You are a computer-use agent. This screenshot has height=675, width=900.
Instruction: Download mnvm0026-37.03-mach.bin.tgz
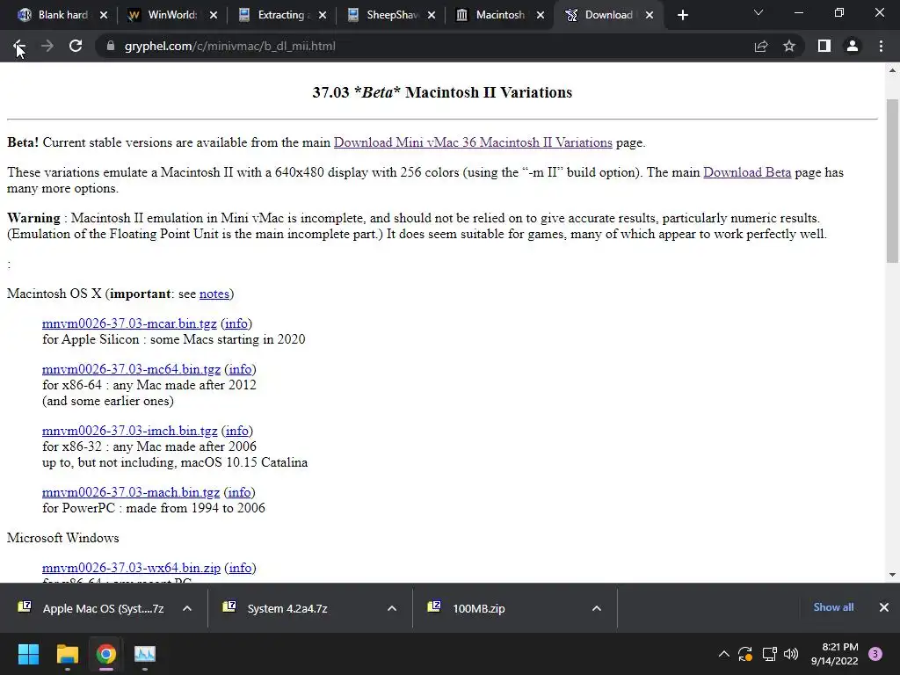[131, 492]
